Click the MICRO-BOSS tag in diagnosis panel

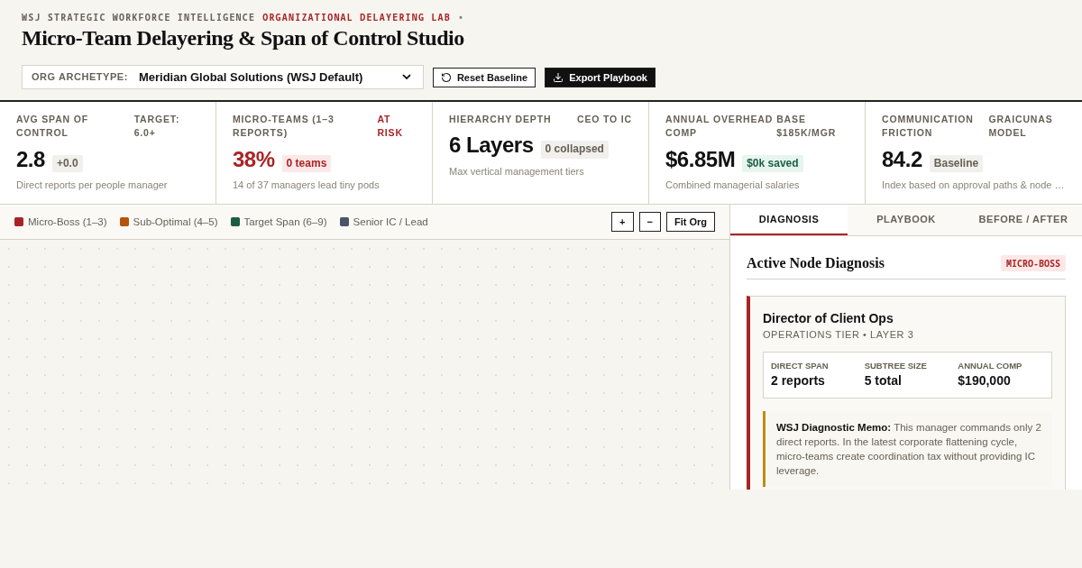(x=1033, y=263)
